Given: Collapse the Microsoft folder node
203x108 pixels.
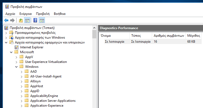Looking at the screenshot, I should pos(11,52).
